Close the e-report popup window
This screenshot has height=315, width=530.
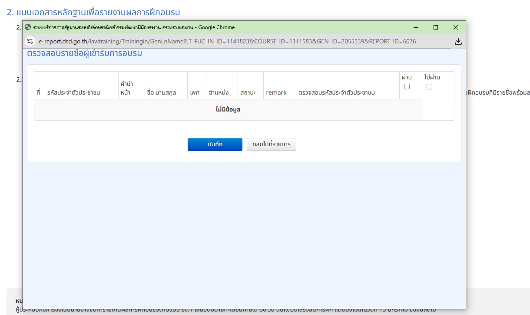[455, 27]
